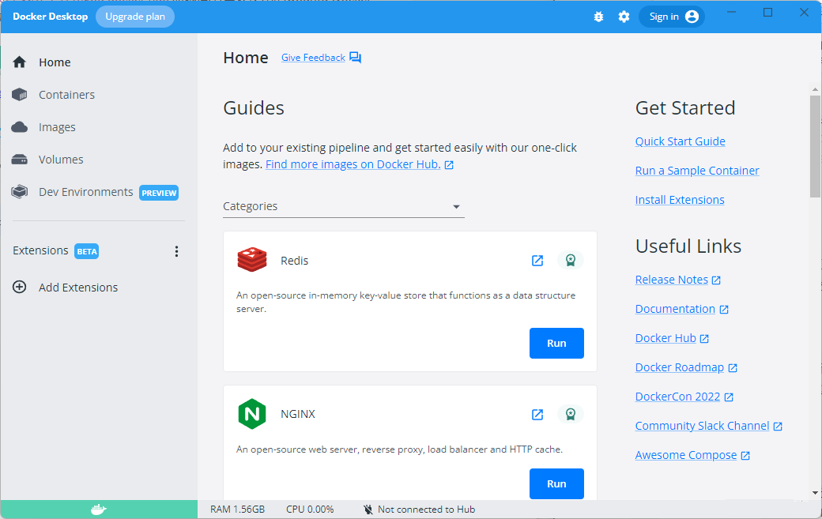Open Redis external link icon
Image resolution: width=822 pixels, height=519 pixels.
[537, 260]
